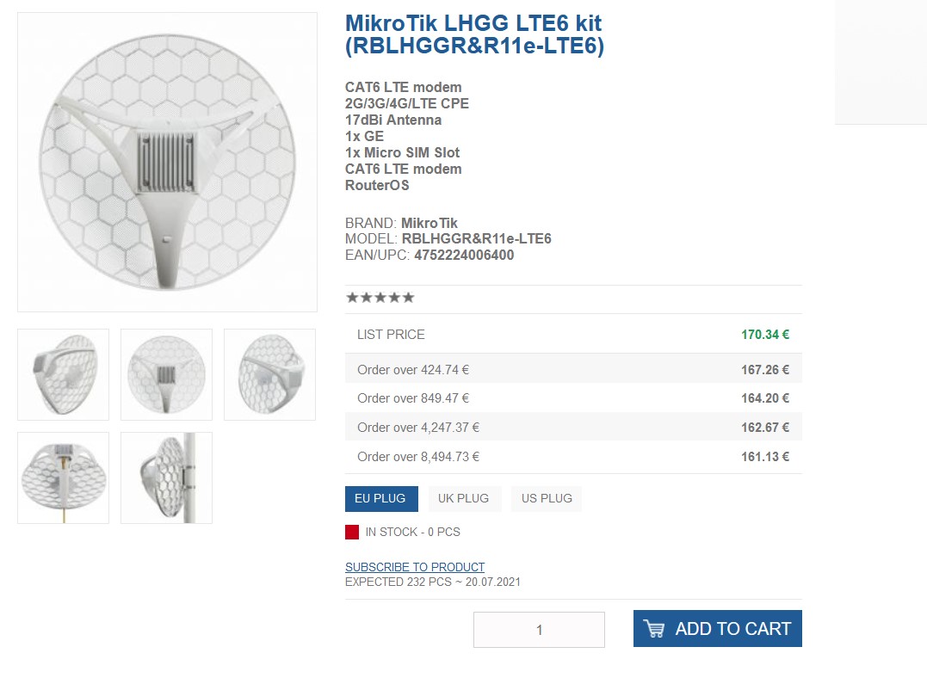Open the main antenna product image
The width and height of the screenshot is (927, 684).
(167, 162)
